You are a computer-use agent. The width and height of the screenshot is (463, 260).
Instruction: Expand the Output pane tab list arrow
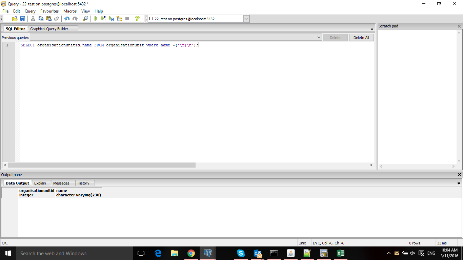[x=459, y=183]
